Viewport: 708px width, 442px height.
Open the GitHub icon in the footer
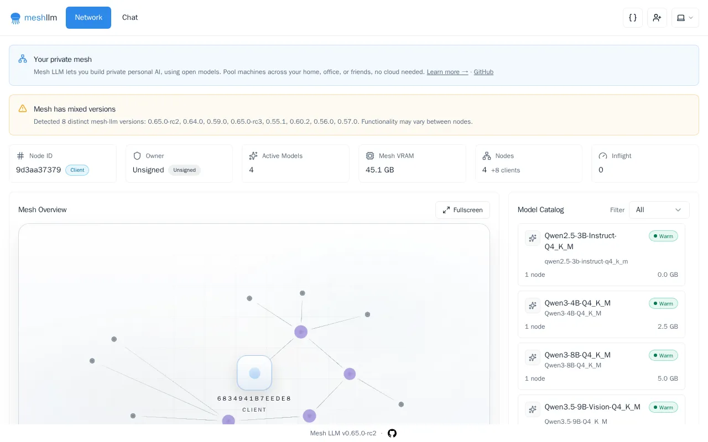[x=392, y=433]
